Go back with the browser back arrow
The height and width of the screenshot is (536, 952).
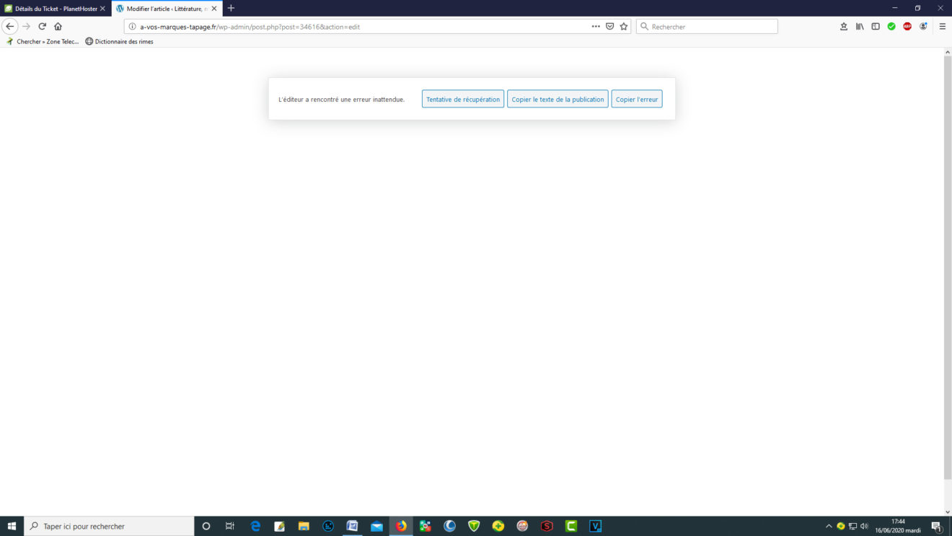[10, 26]
